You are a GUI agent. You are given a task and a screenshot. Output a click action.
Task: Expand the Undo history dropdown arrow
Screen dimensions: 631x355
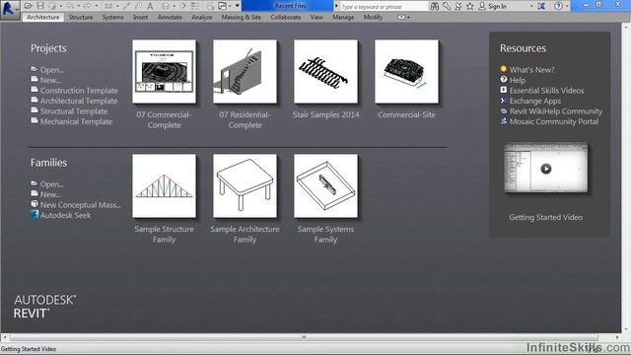[x=79, y=6]
